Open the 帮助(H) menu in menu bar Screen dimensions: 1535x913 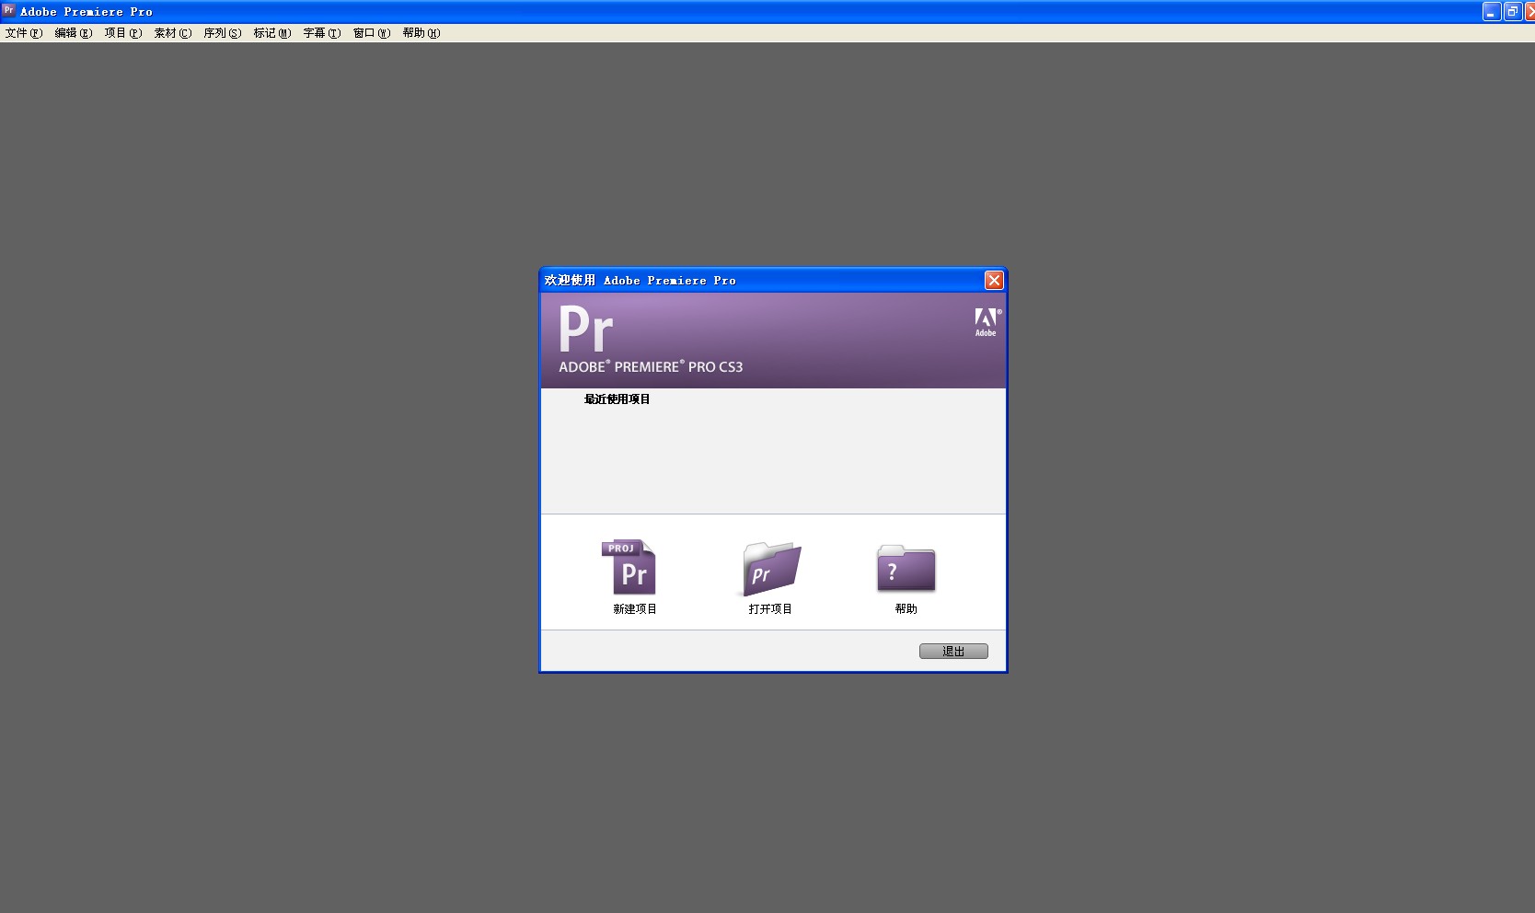(421, 33)
